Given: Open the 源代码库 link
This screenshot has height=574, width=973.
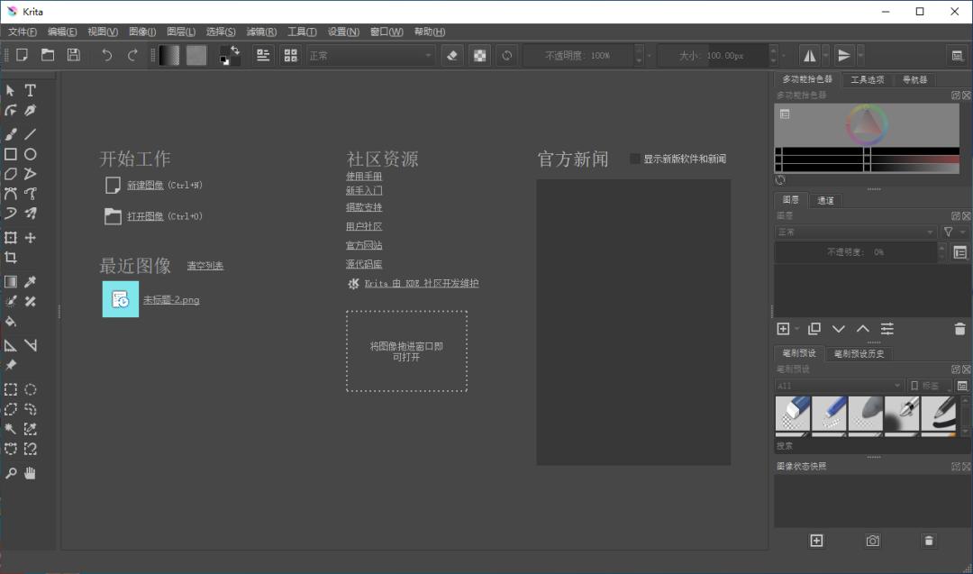Looking at the screenshot, I should (x=364, y=264).
